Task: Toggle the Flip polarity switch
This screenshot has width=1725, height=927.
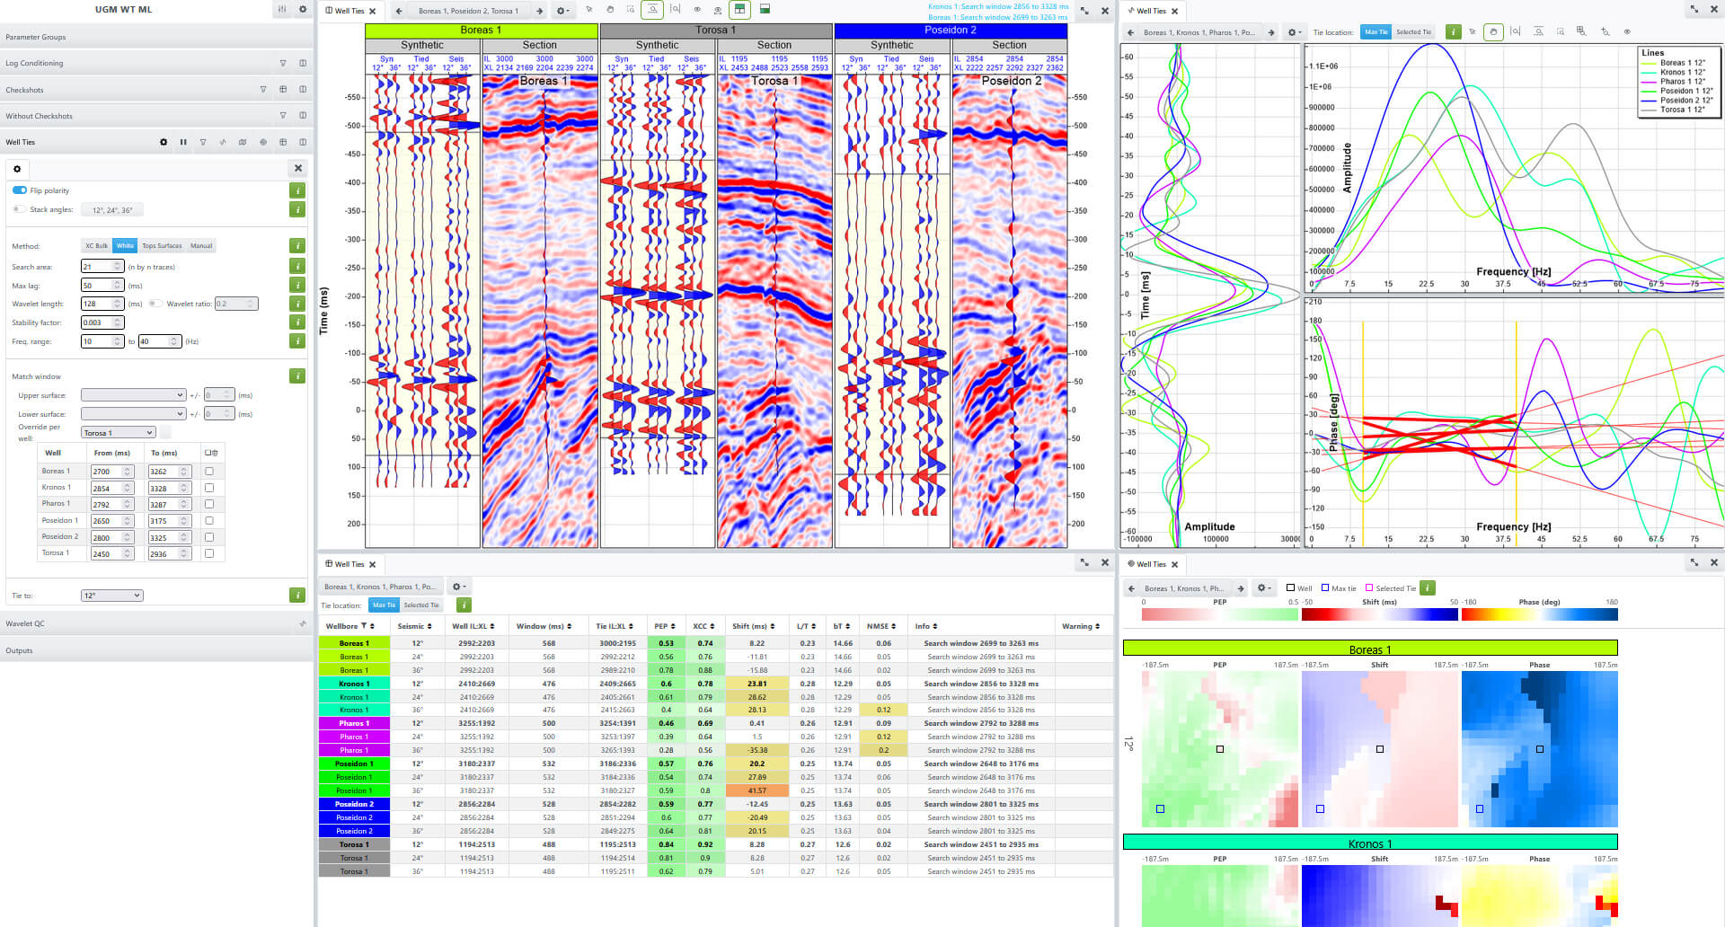Action: click(x=20, y=190)
